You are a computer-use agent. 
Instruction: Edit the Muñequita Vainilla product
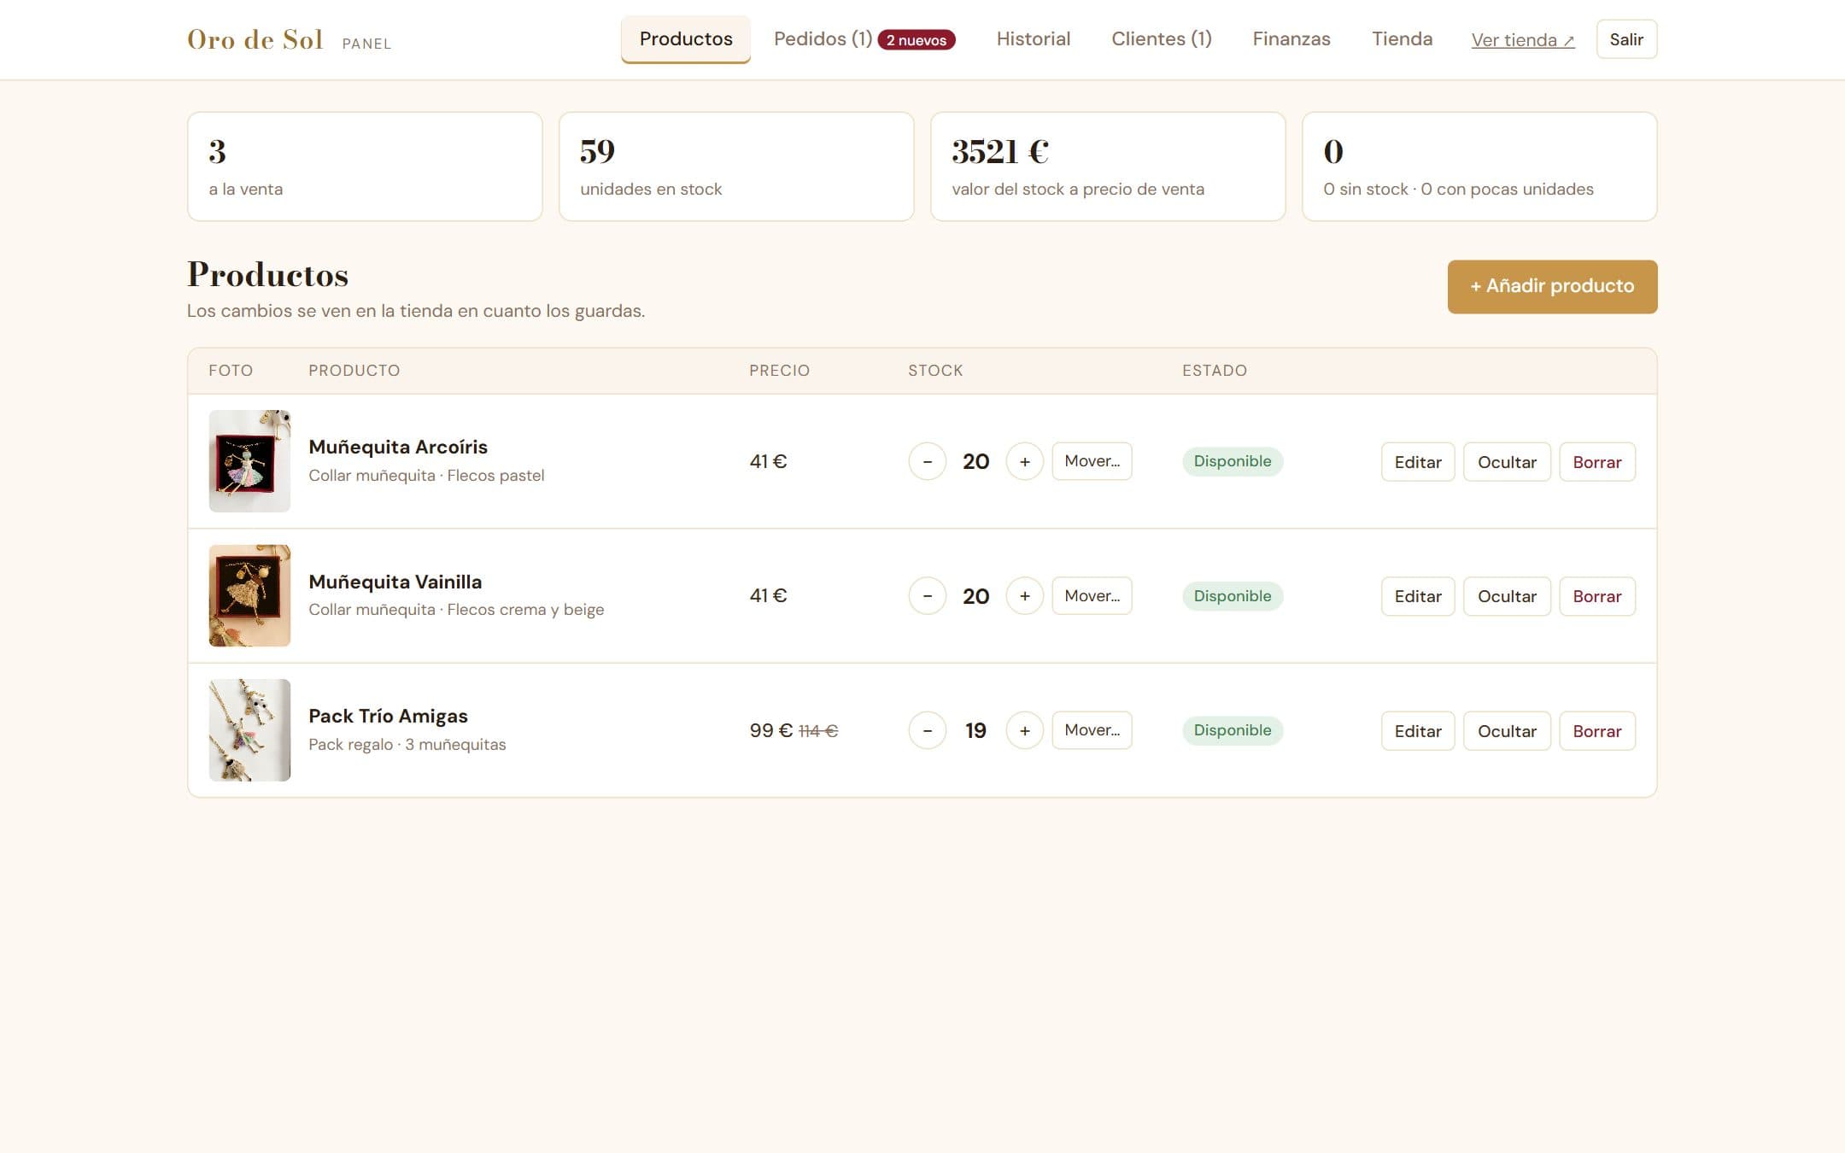click(x=1418, y=596)
